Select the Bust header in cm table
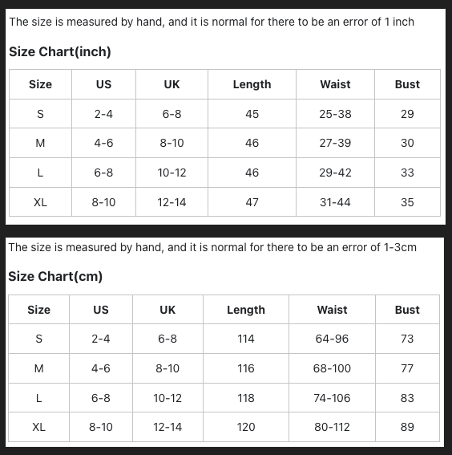 point(407,310)
